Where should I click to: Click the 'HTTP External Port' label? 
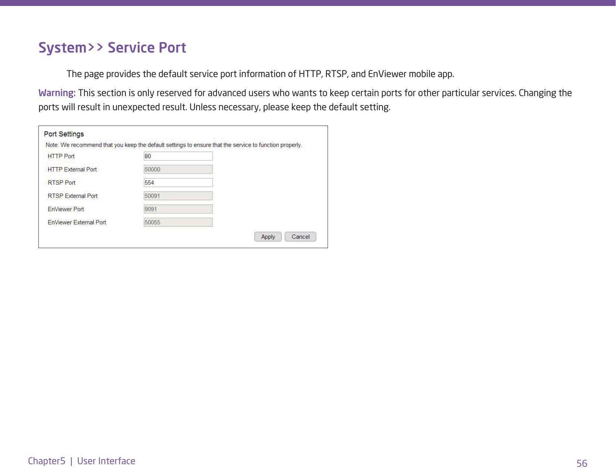pyautogui.click(x=72, y=170)
